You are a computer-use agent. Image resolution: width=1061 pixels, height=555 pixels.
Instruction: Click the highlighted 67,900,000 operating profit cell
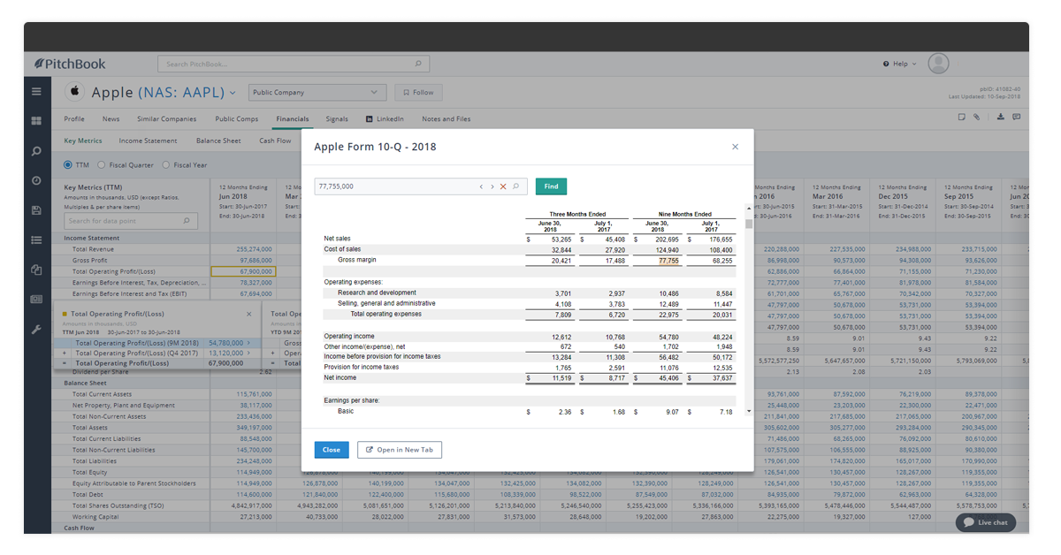tap(242, 271)
